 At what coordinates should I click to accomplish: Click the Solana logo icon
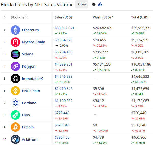15,54
